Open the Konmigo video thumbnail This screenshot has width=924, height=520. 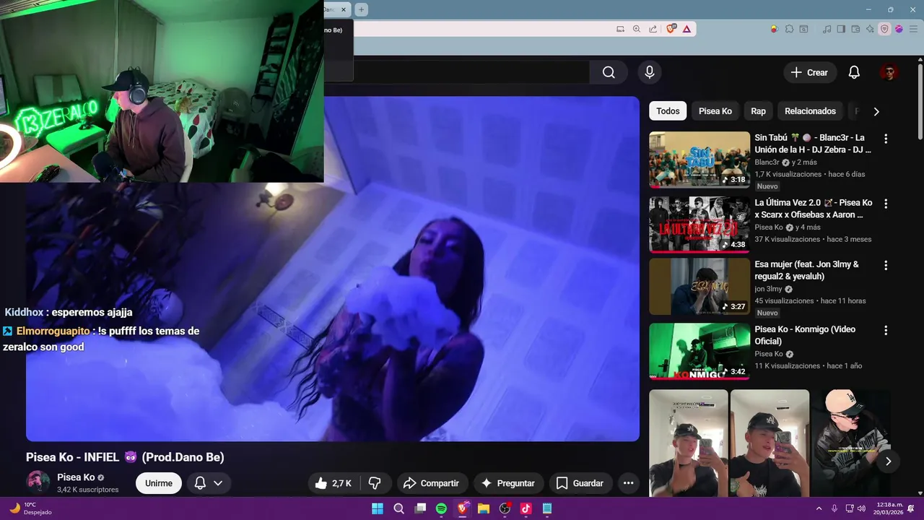699,351
